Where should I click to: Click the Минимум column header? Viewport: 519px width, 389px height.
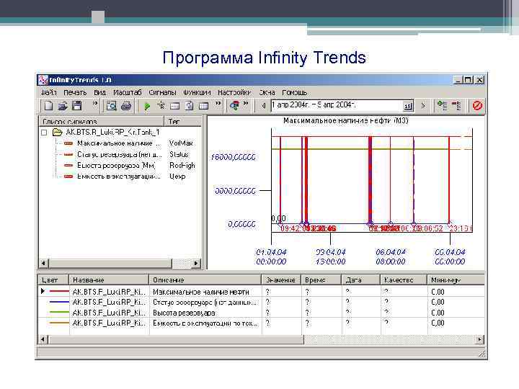click(x=456, y=280)
